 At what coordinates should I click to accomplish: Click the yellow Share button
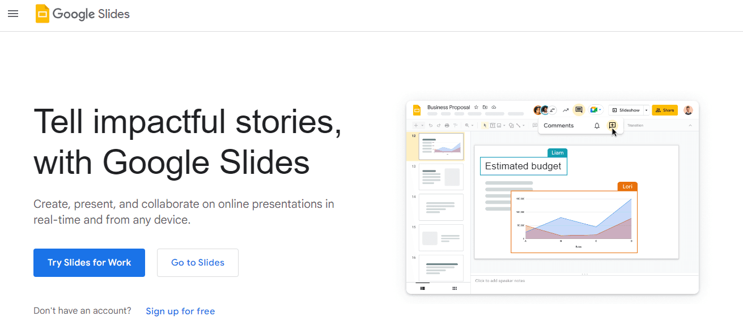click(x=665, y=110)
